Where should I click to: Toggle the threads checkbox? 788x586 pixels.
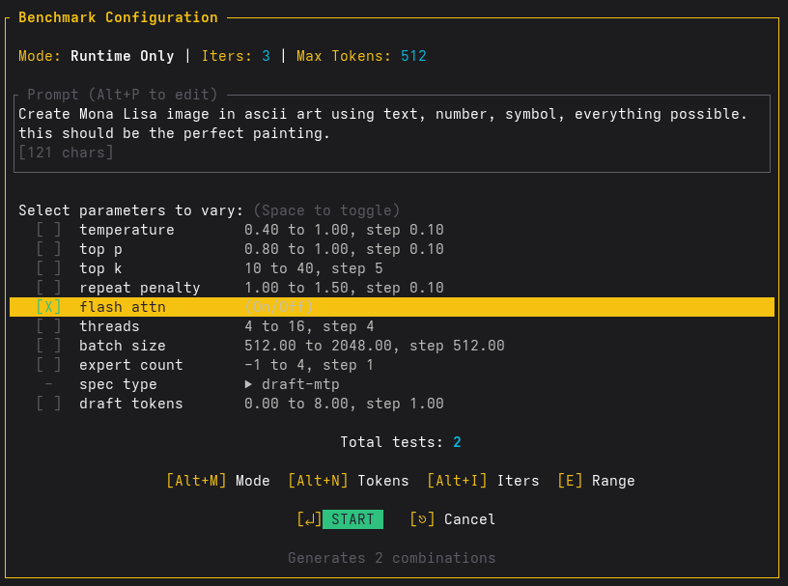(48, 326)
